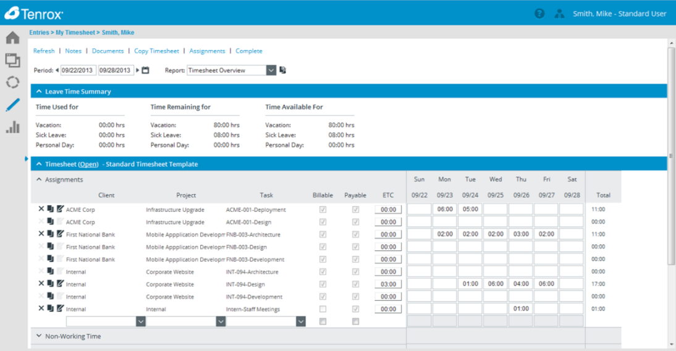Image resolution: width=676 pixels, height=351 pixels.
Task: Copy the INT-094-Development row
Action: coord(51,296)
